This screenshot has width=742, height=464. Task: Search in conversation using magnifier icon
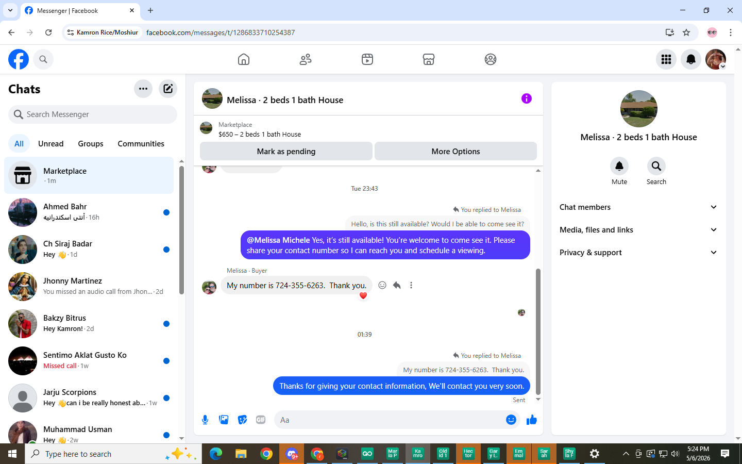tap(656, 166)
